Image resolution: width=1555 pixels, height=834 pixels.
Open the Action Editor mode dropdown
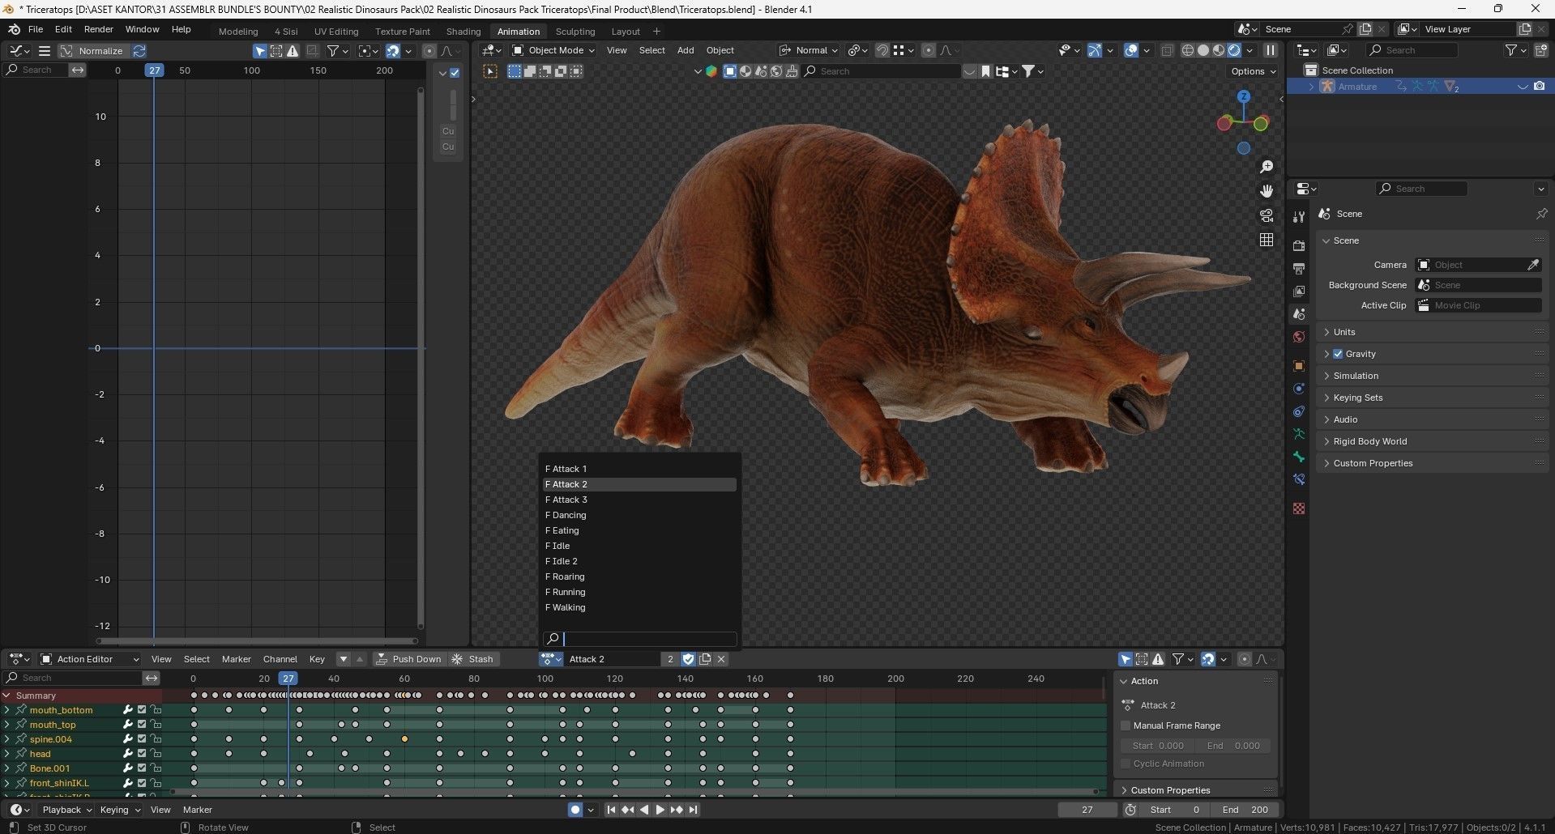click(90, 659)
